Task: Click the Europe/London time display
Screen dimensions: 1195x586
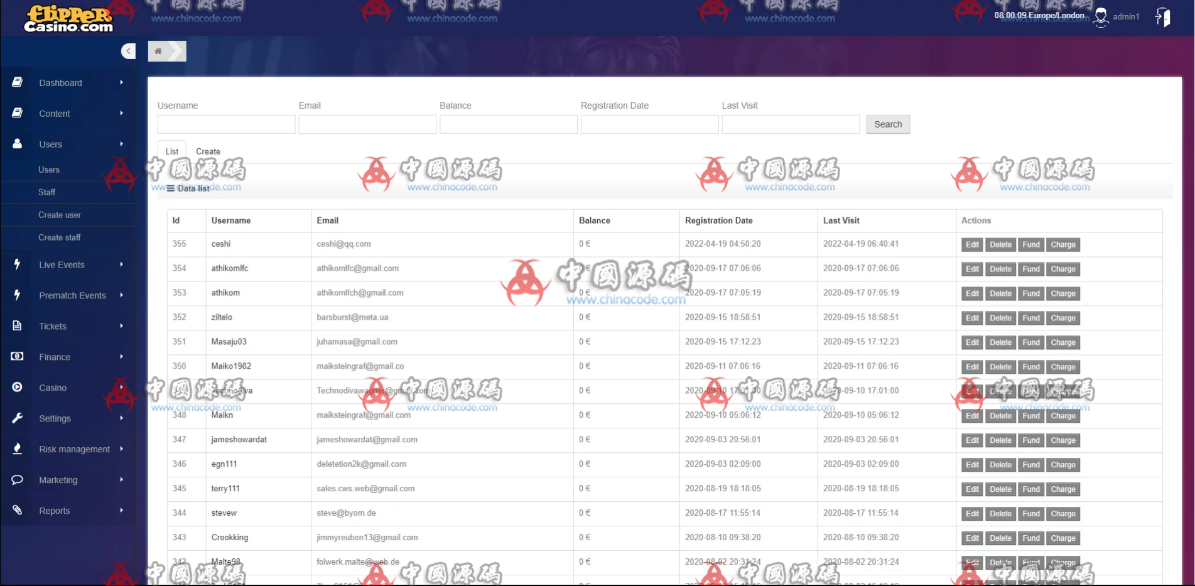Action: click(x=1039, y=15)
